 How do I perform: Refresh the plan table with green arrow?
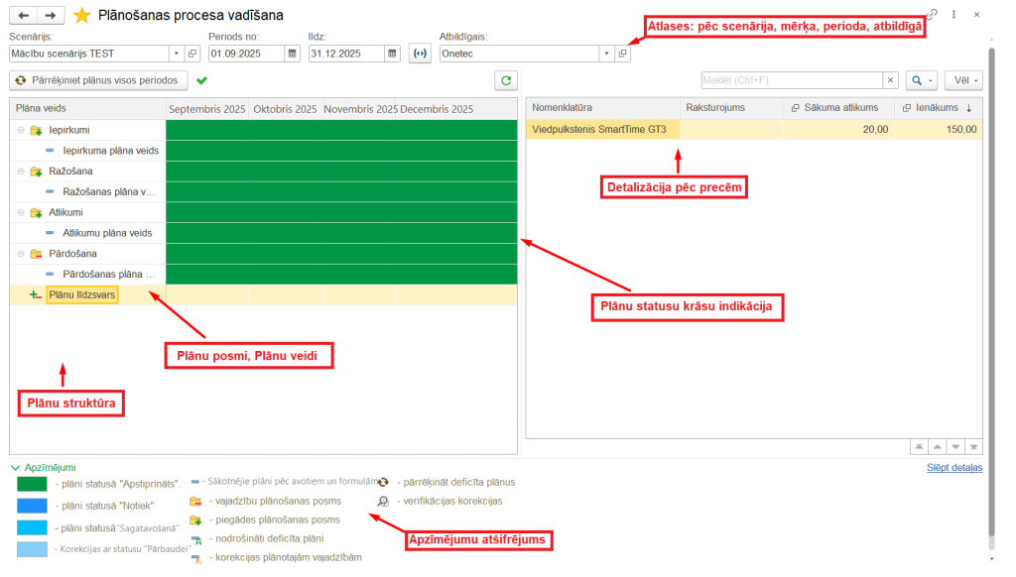[507, 80]
